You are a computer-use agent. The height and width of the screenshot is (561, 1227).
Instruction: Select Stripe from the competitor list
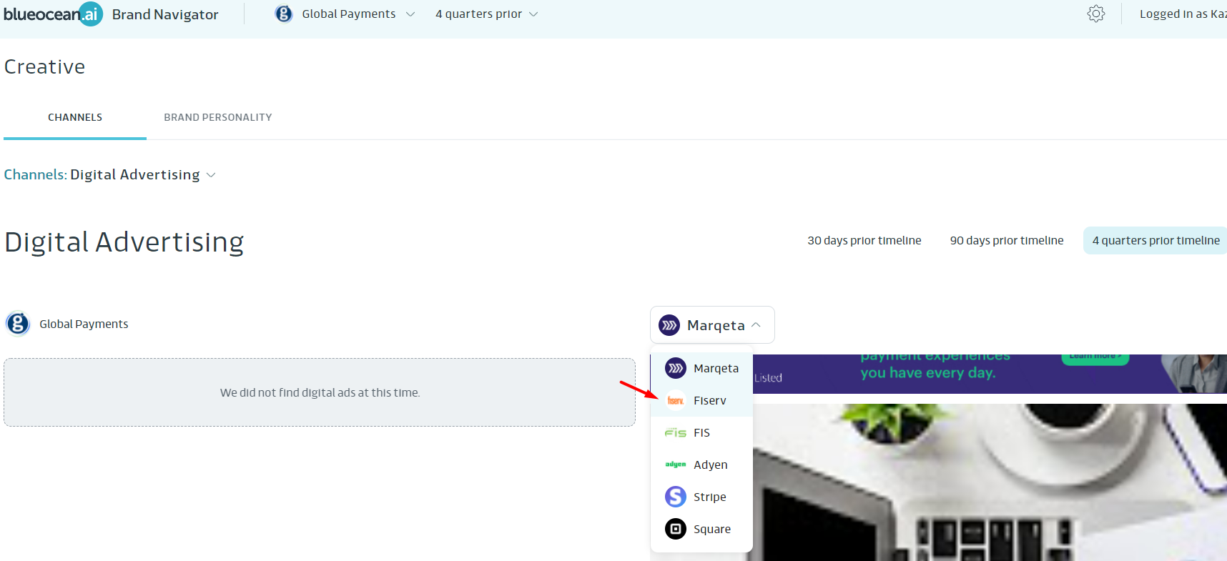[x=701, y=497]
